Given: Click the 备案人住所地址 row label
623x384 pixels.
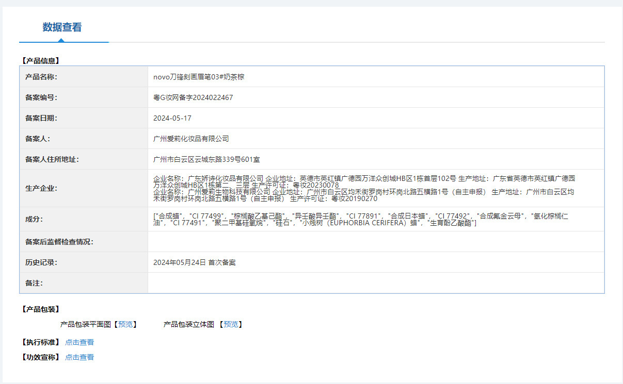Looking at the screenshot, I should click(x=52, y=159).
